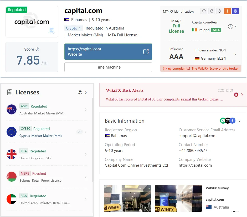This screenshot has height=217, width=247.
Task: Click the Bahamas flag next to title
Action: tap(67, 20)
